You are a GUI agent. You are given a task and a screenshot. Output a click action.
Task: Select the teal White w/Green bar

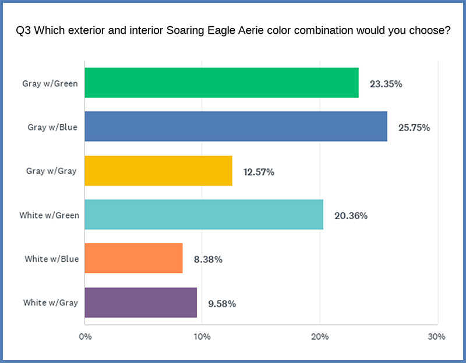coord(204,214)
